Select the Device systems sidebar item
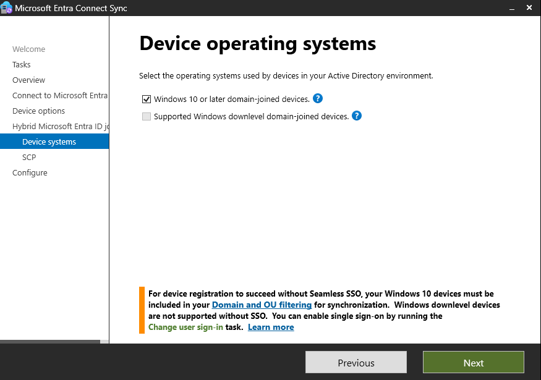 point(49,142)
